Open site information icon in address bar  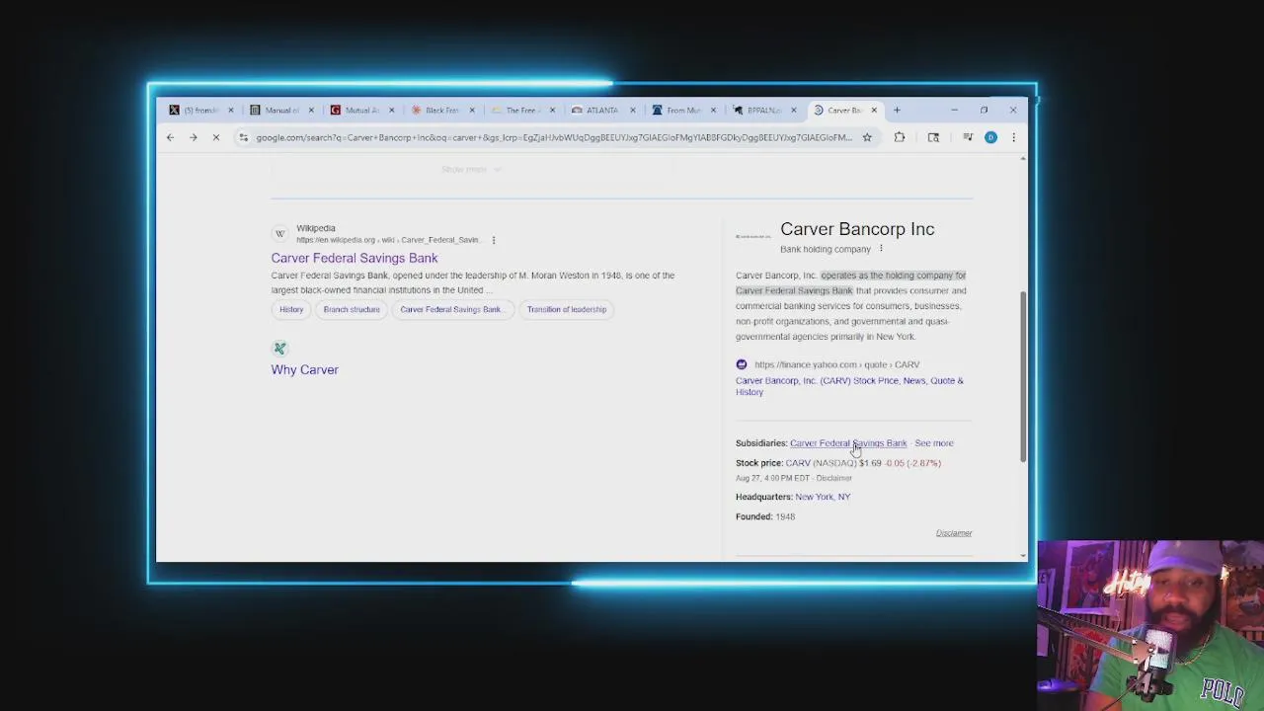[x=243, y=137]
